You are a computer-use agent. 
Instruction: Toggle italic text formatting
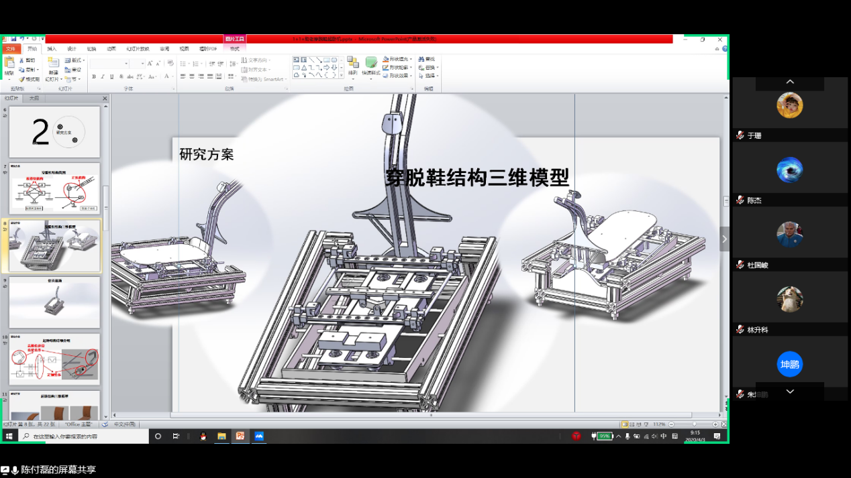click(102, 77)
